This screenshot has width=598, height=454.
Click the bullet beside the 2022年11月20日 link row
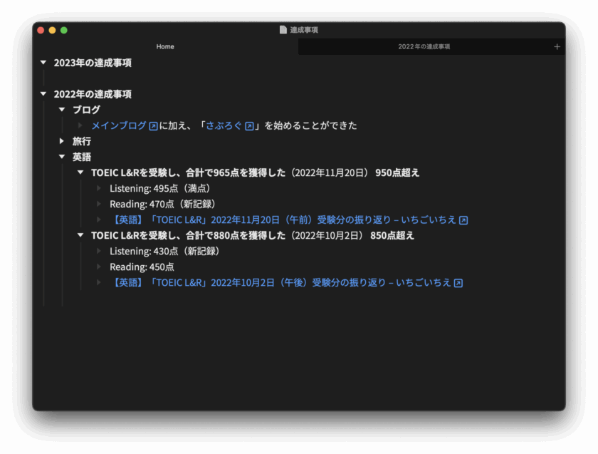coord(99,220)
